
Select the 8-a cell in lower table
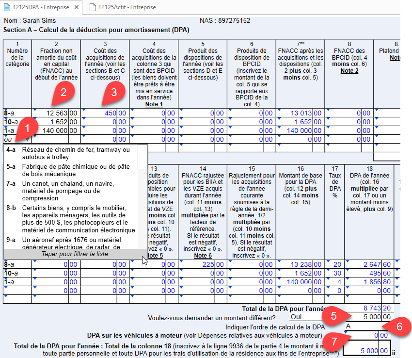click(x=17, y=264)
